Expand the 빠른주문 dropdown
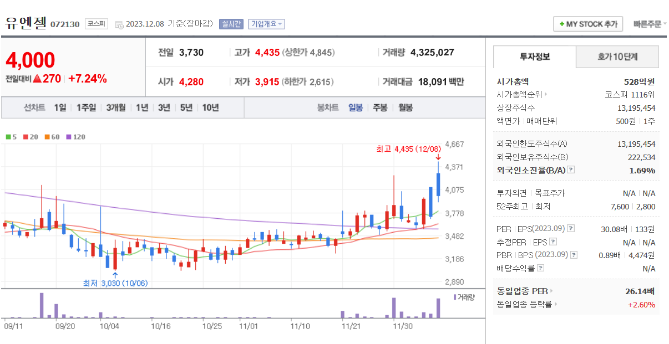 650,24
